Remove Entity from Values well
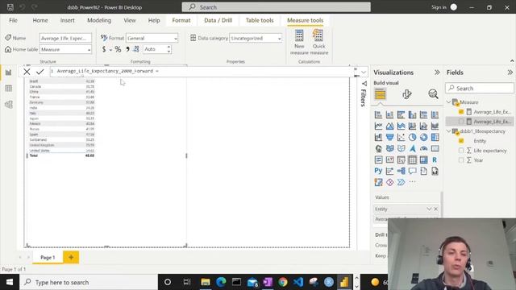Viewport: 516px width, 290px height. point(435,209)
